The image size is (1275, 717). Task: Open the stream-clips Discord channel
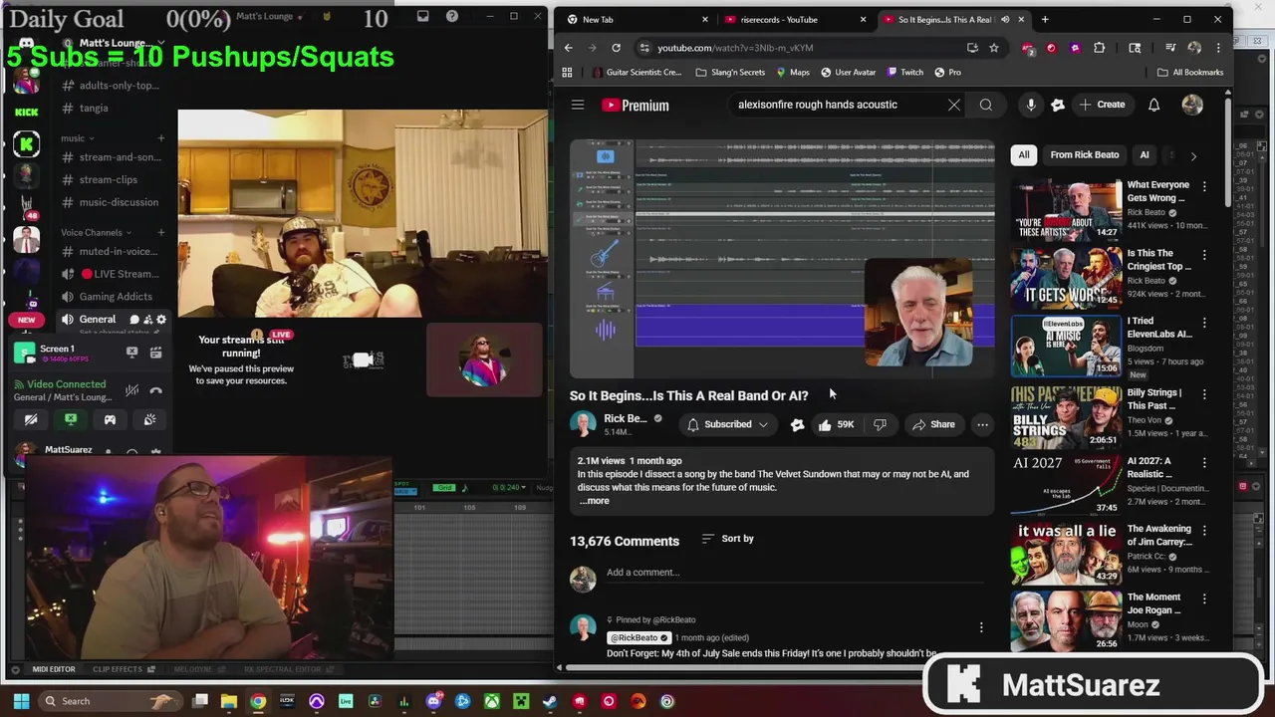[x=108, y=179]
